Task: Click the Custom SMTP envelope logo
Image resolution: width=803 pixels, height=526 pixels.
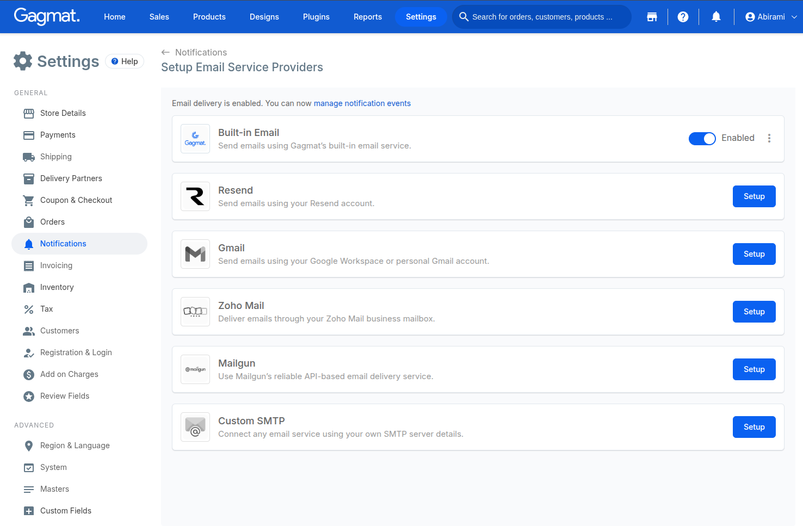Action: (x=195, y=427)
